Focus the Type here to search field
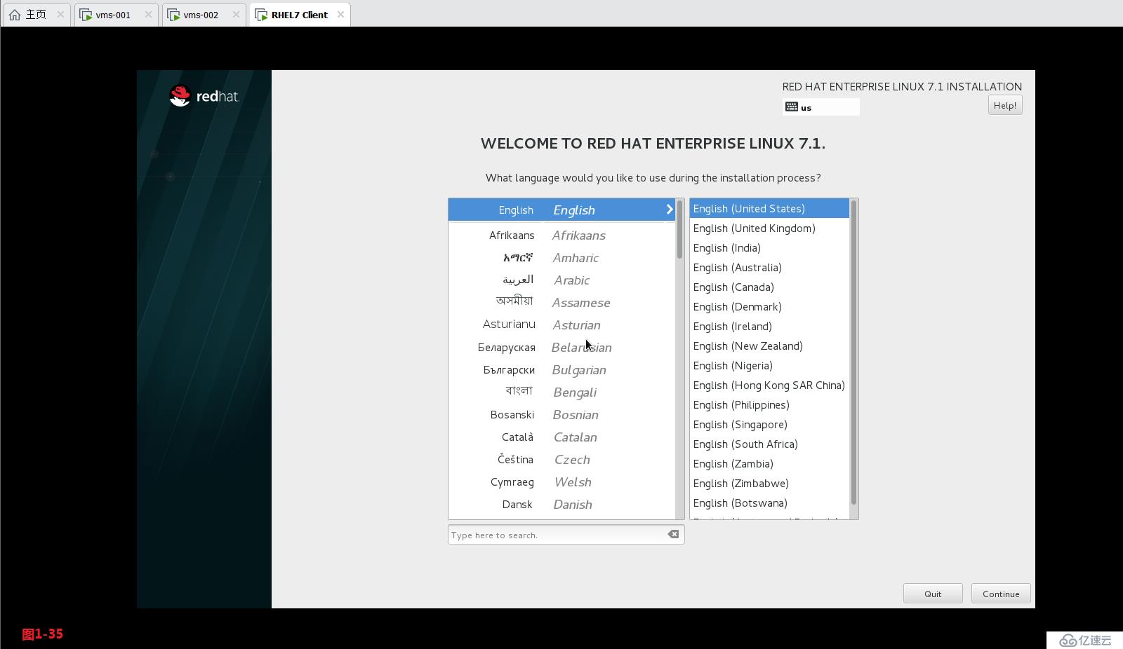This screenshot has width=1123, height=649. click(x=566, y=535)
